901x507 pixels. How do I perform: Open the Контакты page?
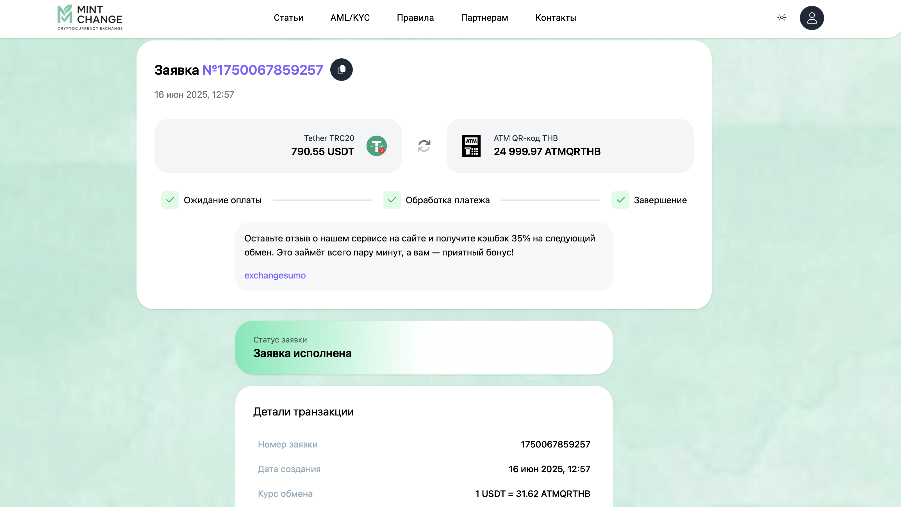click(x=556, y=18)
